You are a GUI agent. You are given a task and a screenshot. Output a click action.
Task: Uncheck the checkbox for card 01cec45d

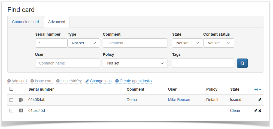click(x=11, y=111)
